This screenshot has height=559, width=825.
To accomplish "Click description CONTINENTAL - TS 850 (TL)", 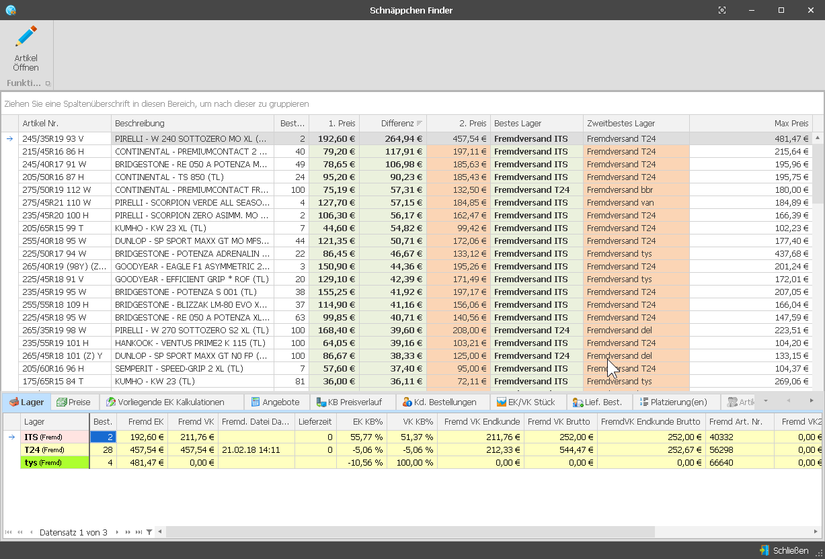I will coord(192,177).
